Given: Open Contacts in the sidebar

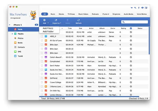Looking at the screenshot, I should coord(21,47).
